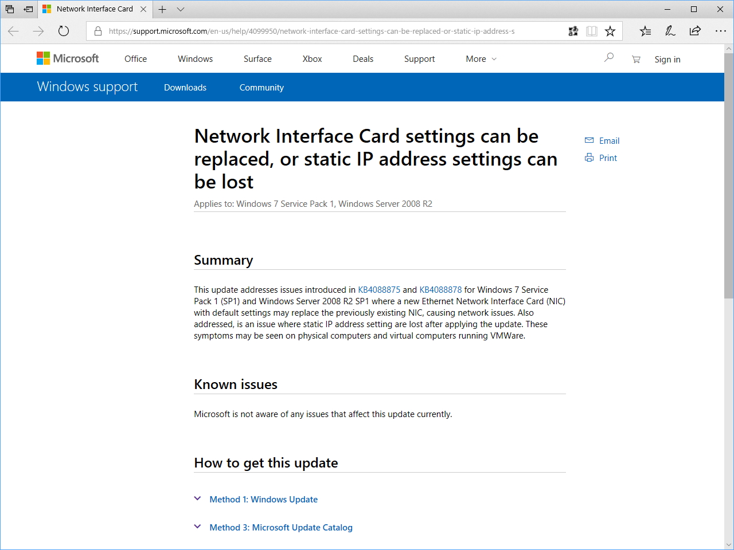734x550 pixels.
Task: Click the browser refresh icon
Action: (64, 31)
